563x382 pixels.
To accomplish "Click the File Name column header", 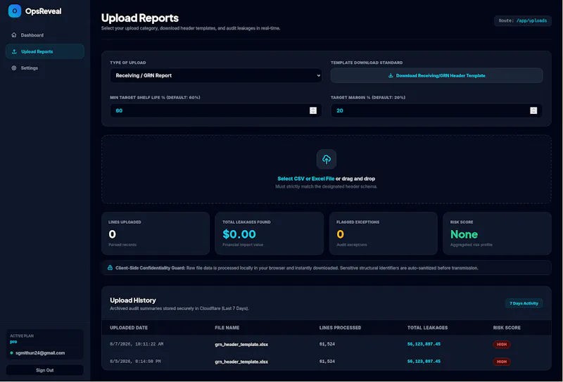I will [227, 327].
